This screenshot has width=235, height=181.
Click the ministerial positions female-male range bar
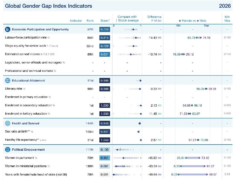pos(193,166)
